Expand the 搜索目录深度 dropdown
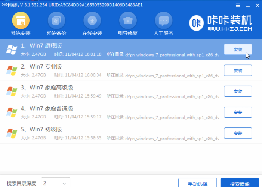This screenshot has height=187, width=262. click(55, 183)
